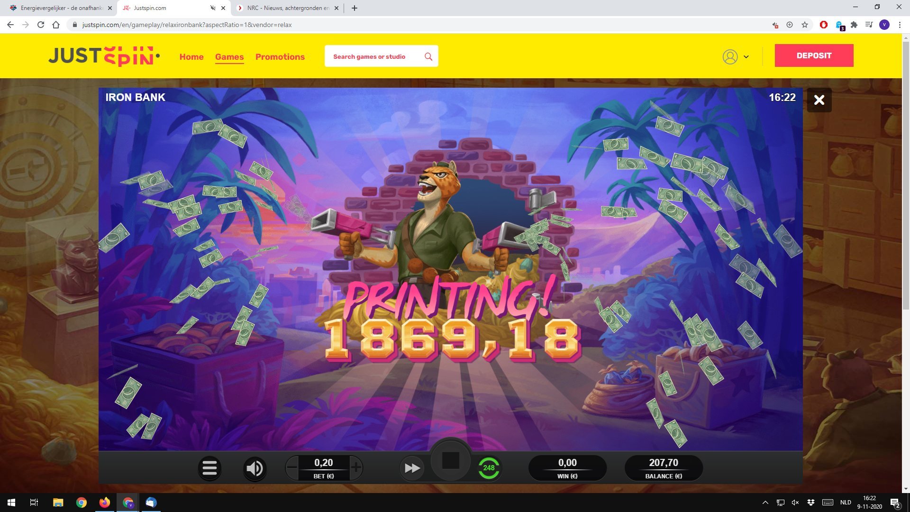Open the extensions puzzle-piece icon
Image resolution: width=910 pixels, height=512 pixels.
pyautogui.click(x=854, y=25)
